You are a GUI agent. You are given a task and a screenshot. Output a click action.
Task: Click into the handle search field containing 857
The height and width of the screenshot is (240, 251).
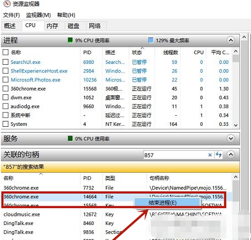pos(175,155)
